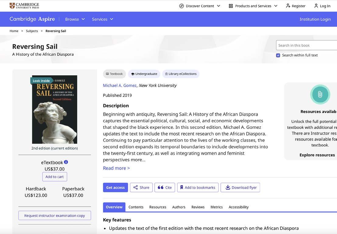Click the share icon in Share button

135,188
